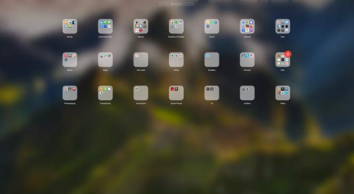Open the Office folder
Viewport: 354px width, 194px height.
176,60
